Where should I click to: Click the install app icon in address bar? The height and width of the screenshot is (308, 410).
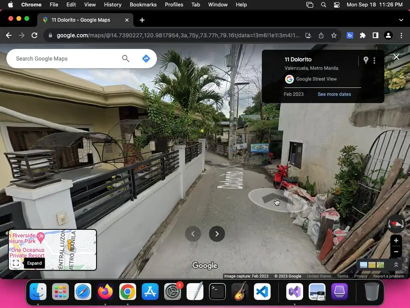pyautogui.click(x=308, y=35)
